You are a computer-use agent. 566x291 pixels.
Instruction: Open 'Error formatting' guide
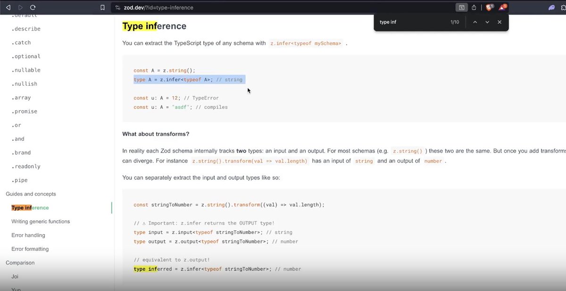pyautogui.click(x=30, y=249)
